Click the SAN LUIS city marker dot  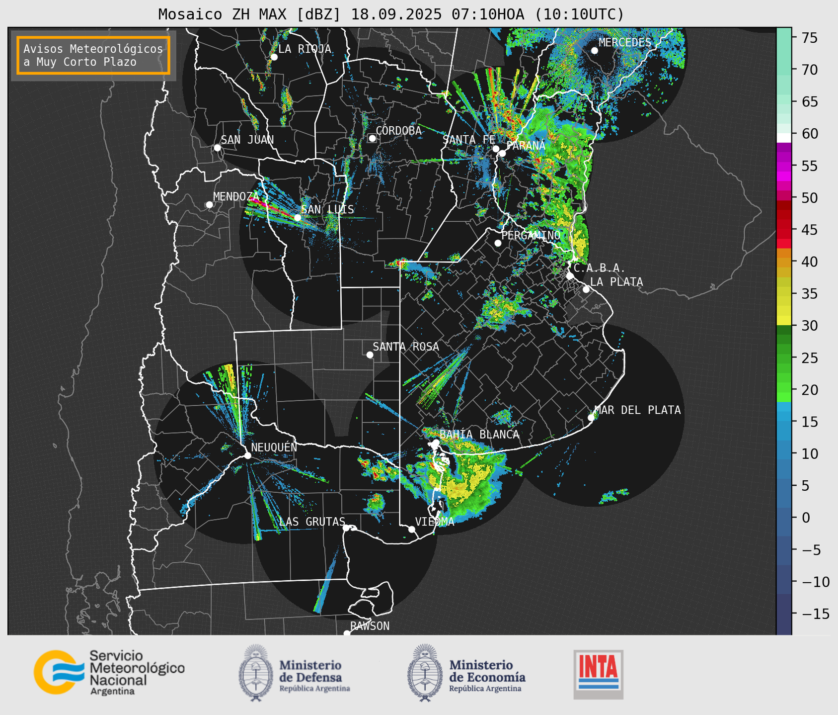[x=298, y=218]
